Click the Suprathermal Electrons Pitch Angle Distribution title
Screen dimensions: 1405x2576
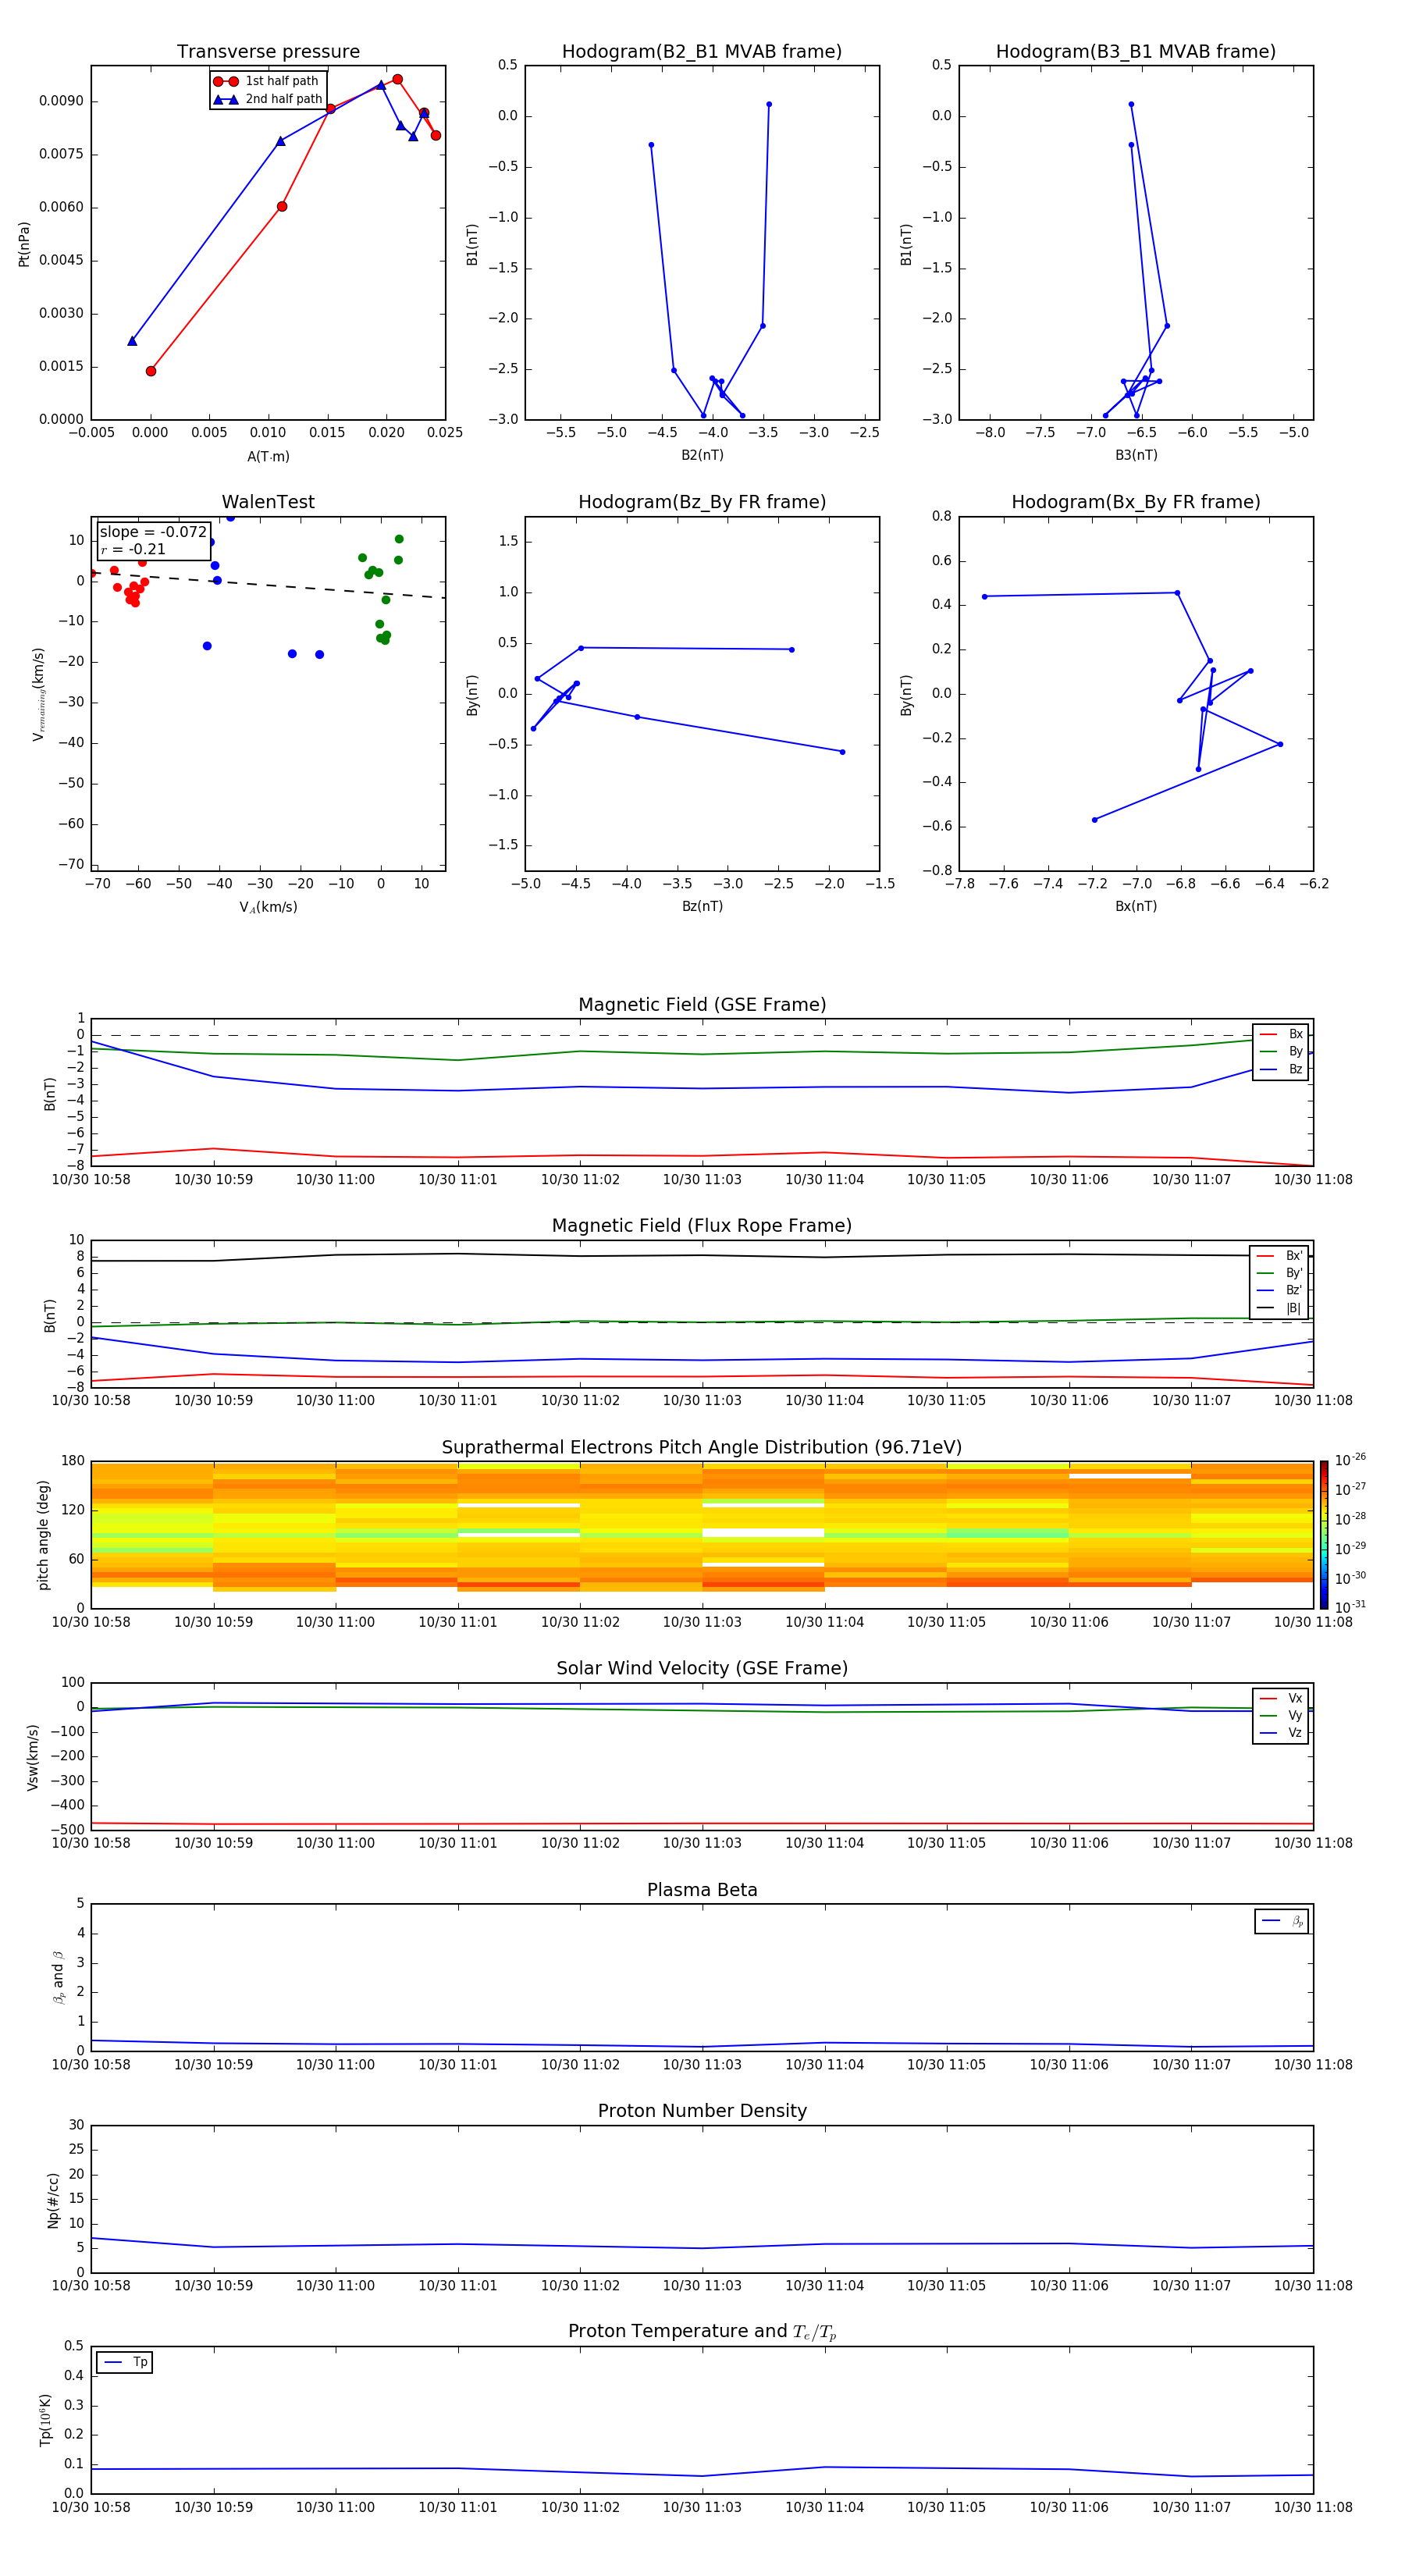(x=702, y=1448)
